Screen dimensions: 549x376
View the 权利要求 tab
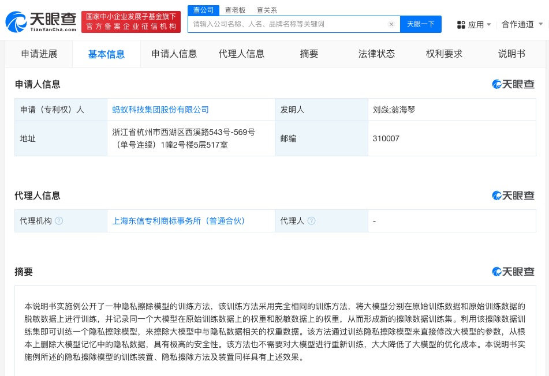[444, 54]
